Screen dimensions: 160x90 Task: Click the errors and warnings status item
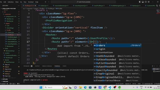pos(12,84)
